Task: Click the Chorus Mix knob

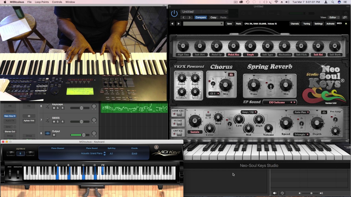Action: coord(225,85)
